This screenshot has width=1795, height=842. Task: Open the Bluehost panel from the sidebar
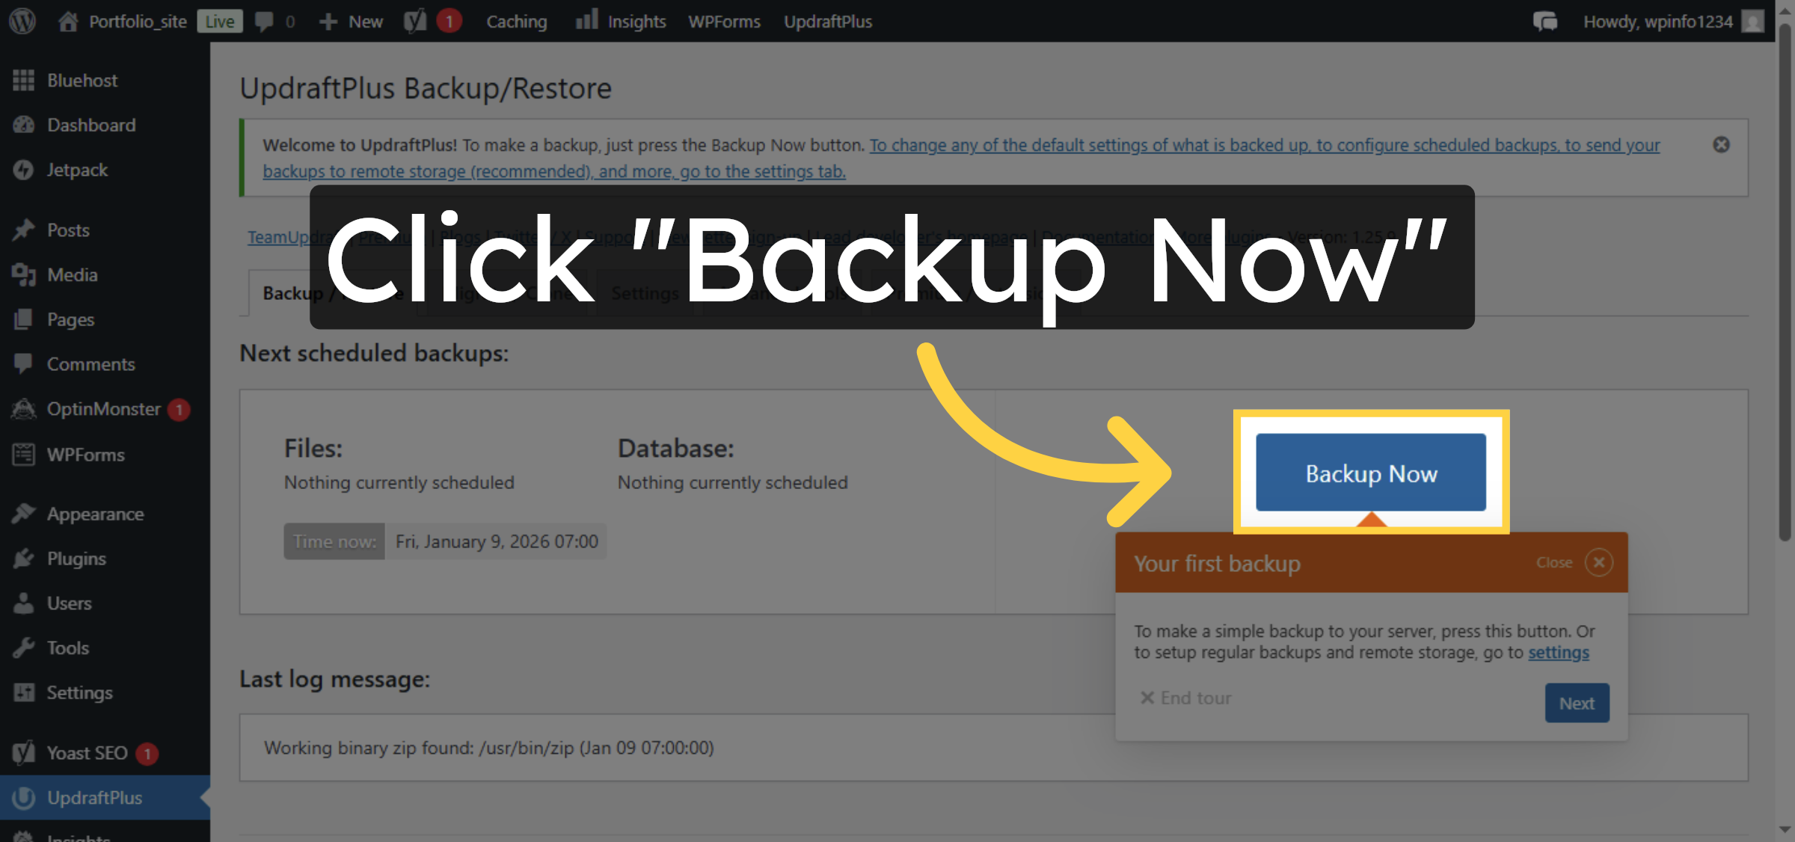tap(82, 80)
